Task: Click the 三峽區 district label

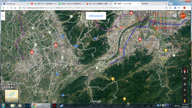Action: tap(91, 75)
